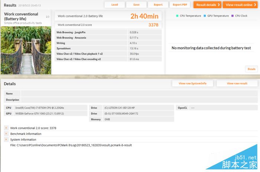Image resolution: width=260 pixels, height=172 pixels.
Task: Click the Name input field
Action: tap(139, 93)
